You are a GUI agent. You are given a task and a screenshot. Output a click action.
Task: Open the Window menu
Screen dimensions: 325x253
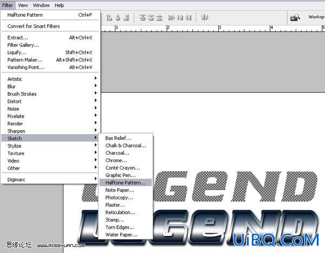tap(41, 5)
